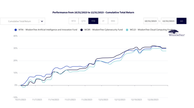
Task: Click the 11/21/2023 x-axis label
Action: tap(70, 100)
